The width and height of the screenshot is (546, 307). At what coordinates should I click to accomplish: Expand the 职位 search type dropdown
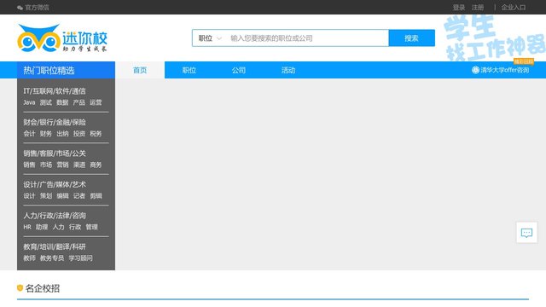pyautogui.click(x=210, y=38)
